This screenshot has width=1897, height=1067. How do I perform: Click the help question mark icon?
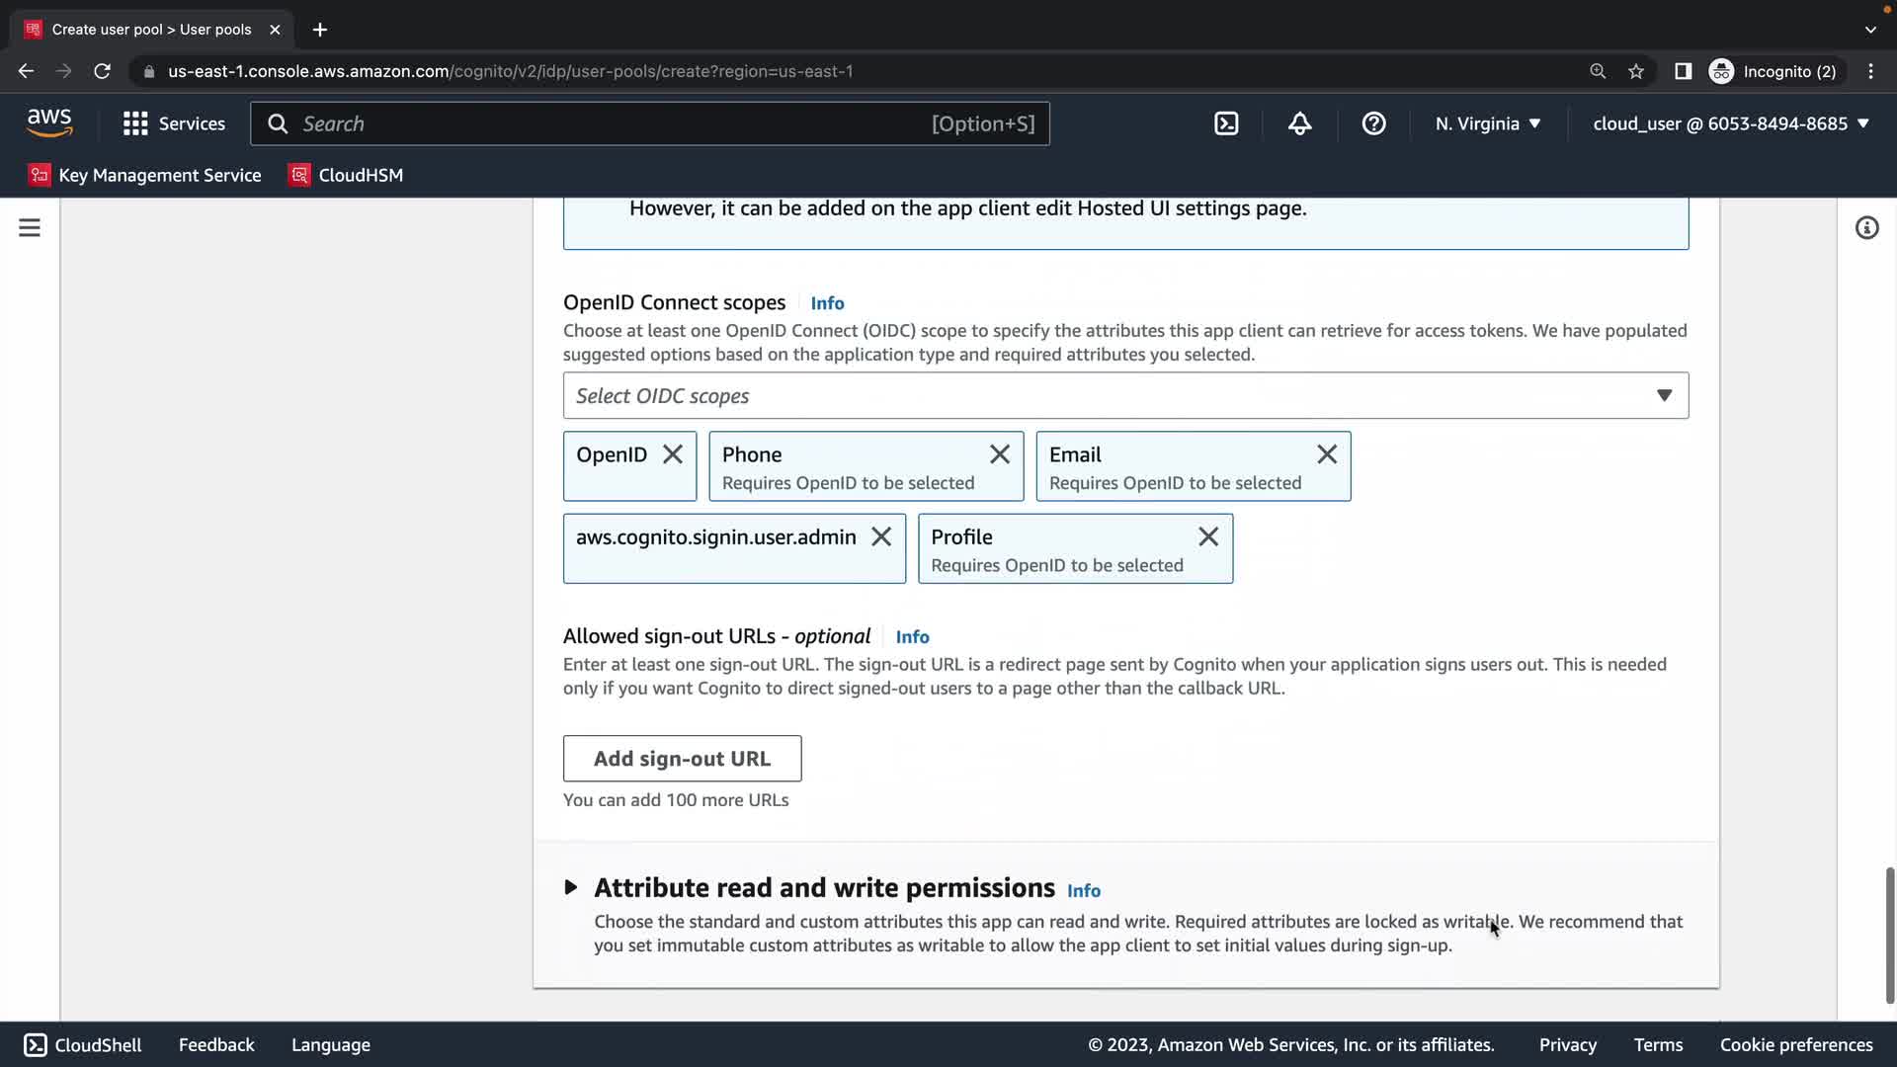pyautogui.click(x=1373, y=123)
